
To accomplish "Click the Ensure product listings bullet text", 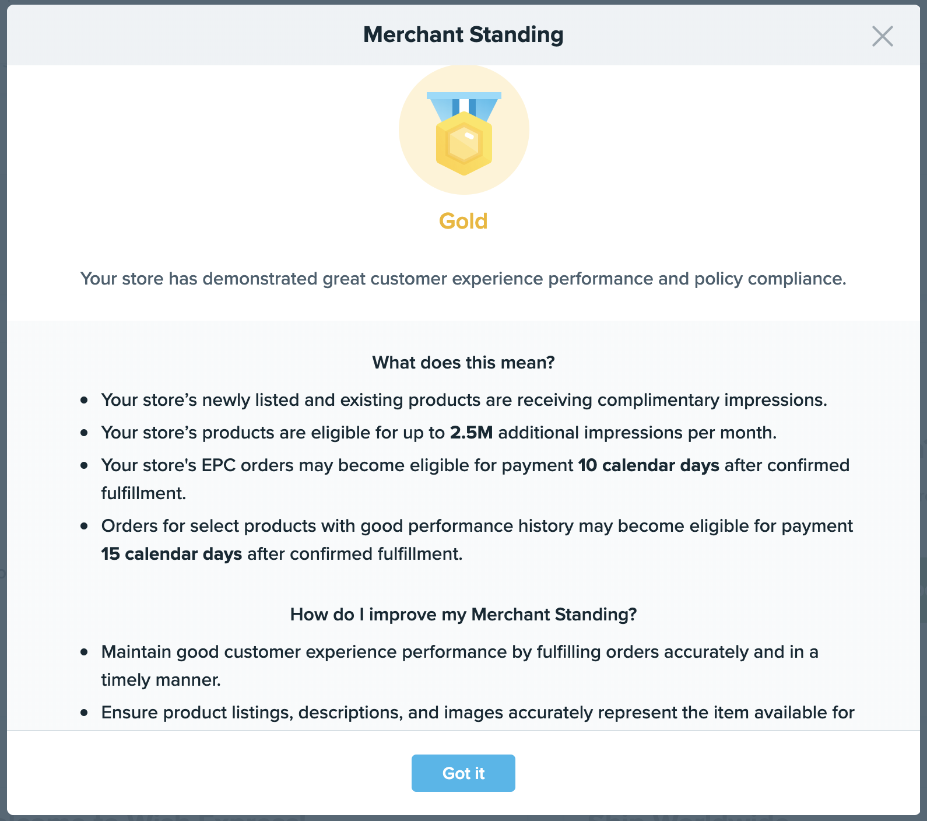I will pyautogui.click(x=478, y=713).
